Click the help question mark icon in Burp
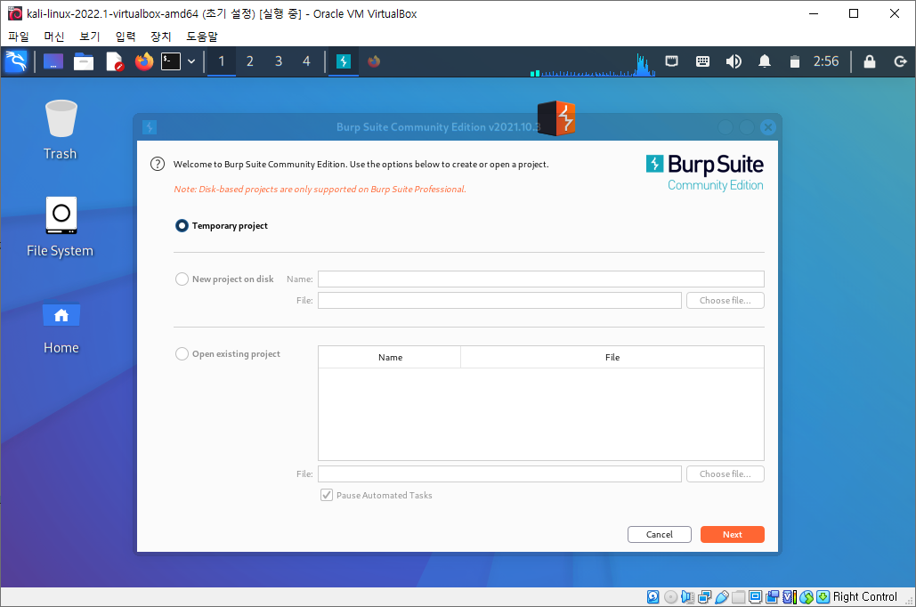916x607 pixels. [158, 164]
